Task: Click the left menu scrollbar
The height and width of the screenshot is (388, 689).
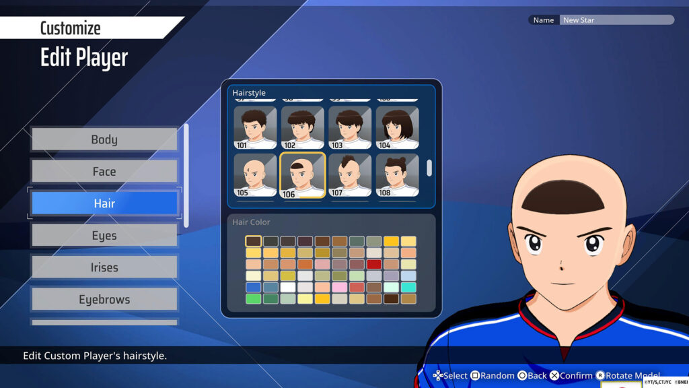Action: point(186,176)
